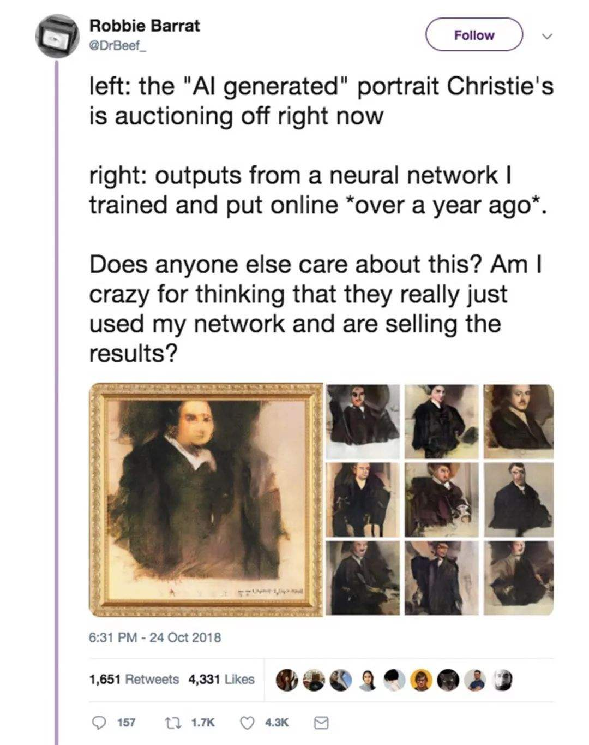Screen dimensions: 589x745
Task: Open the bottom-left portrait in the grid
Action: [363, 578]
